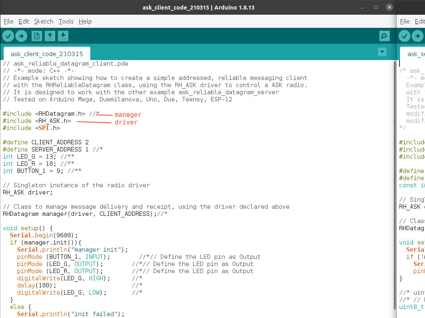
Task: Click the line '#include <RHDatagram.h>'
Action: (44, 114)
